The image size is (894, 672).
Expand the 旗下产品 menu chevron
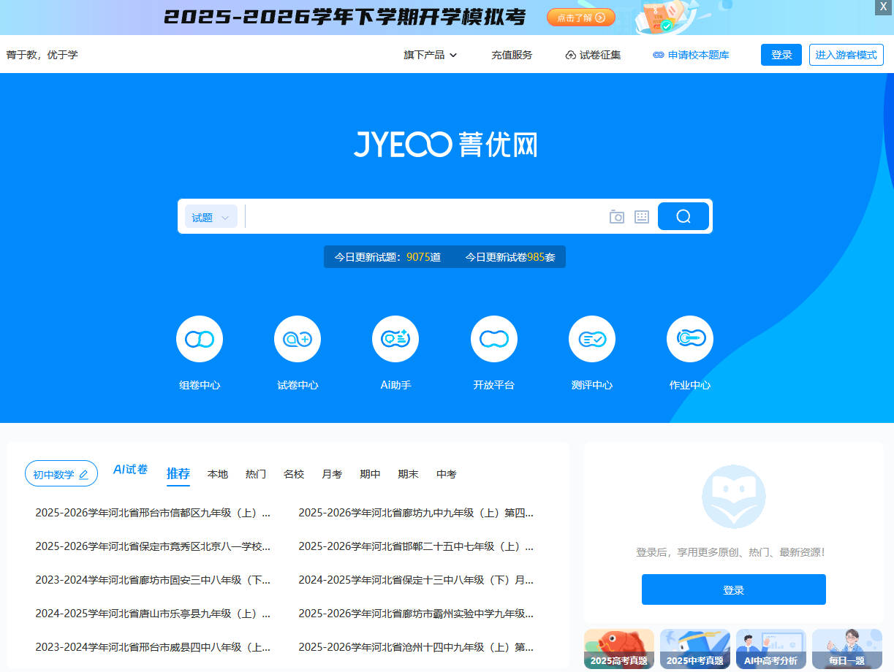454,54
